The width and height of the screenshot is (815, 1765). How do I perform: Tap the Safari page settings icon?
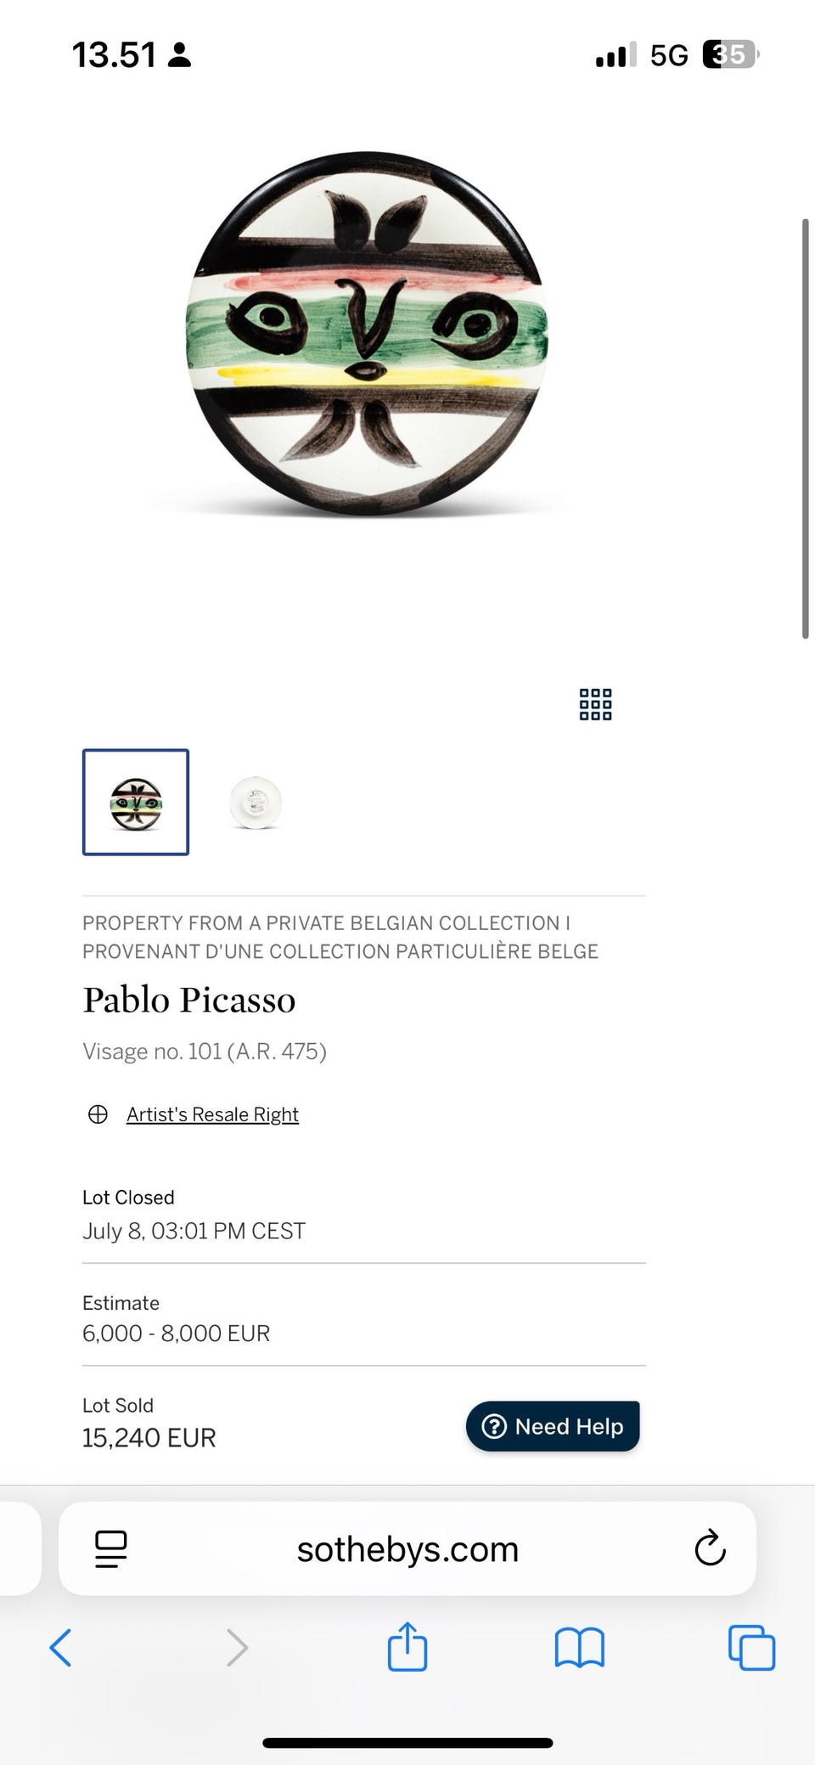[x=111, y=1548]
